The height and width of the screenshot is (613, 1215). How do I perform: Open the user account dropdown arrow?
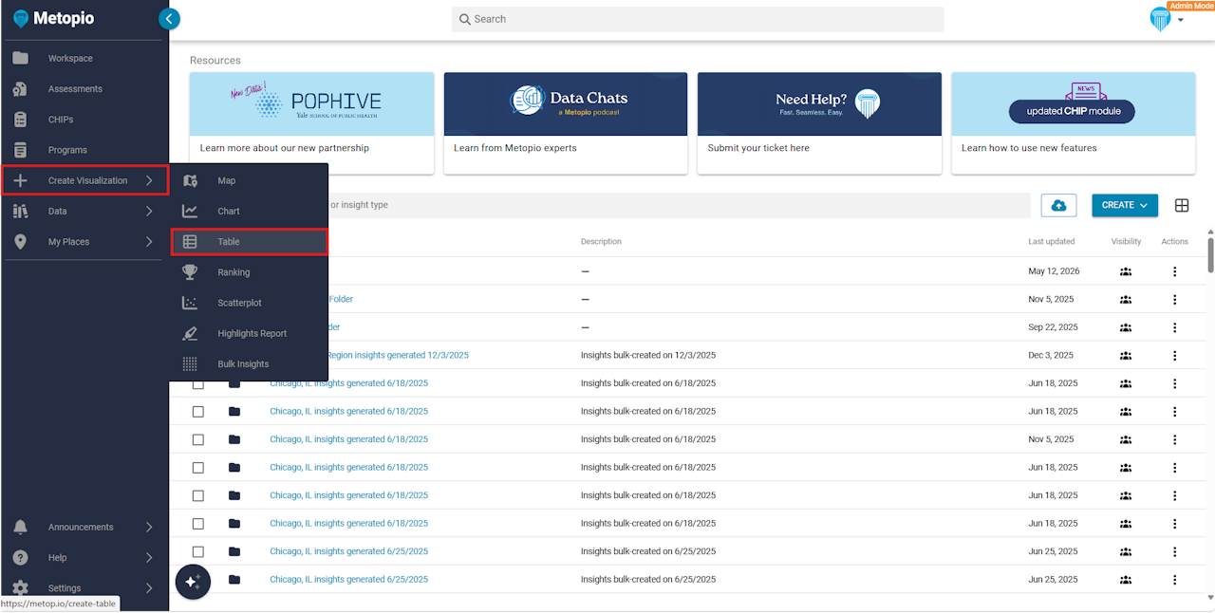coord(1181,20)
